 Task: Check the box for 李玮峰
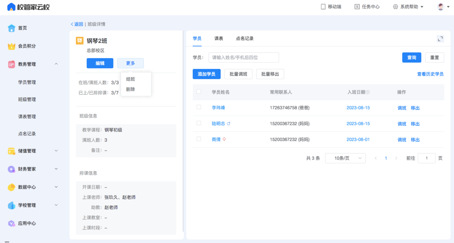(x=199, y=107)
